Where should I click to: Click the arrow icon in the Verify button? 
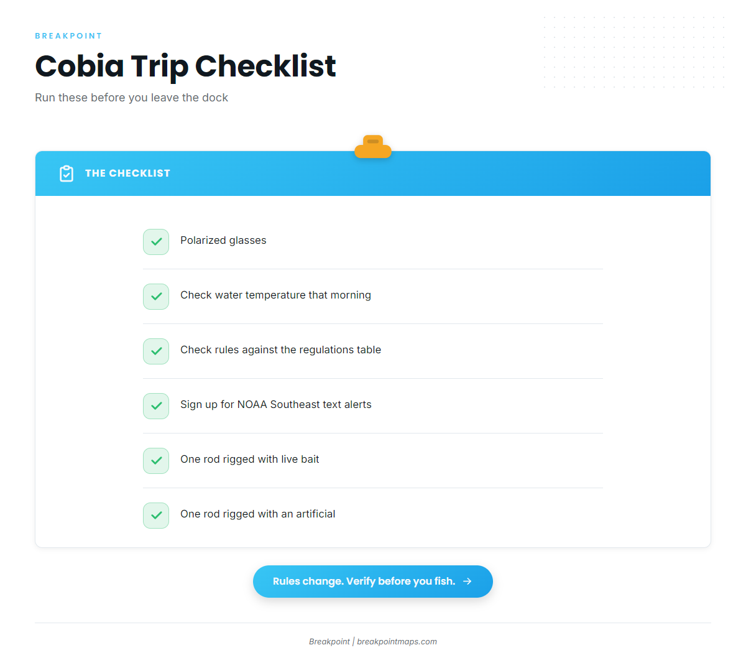(x=467, y=581)
